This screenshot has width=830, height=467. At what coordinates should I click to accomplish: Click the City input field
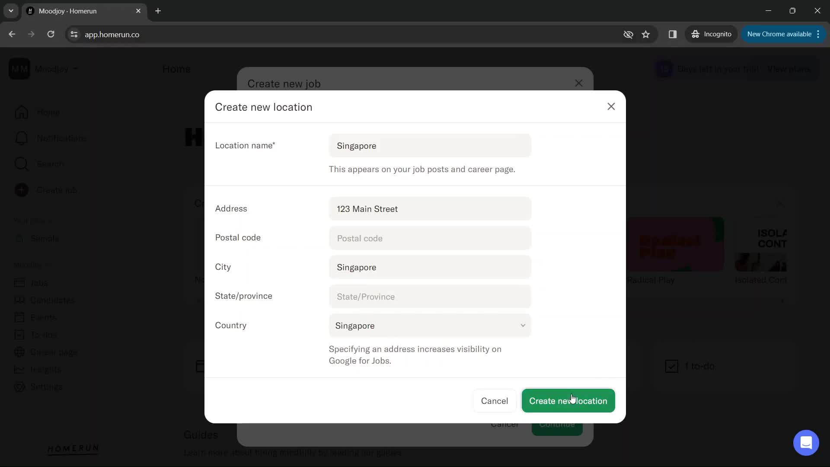click(x=430, y=267)
